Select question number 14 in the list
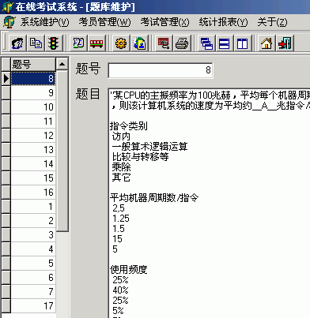 pos(33,163)
